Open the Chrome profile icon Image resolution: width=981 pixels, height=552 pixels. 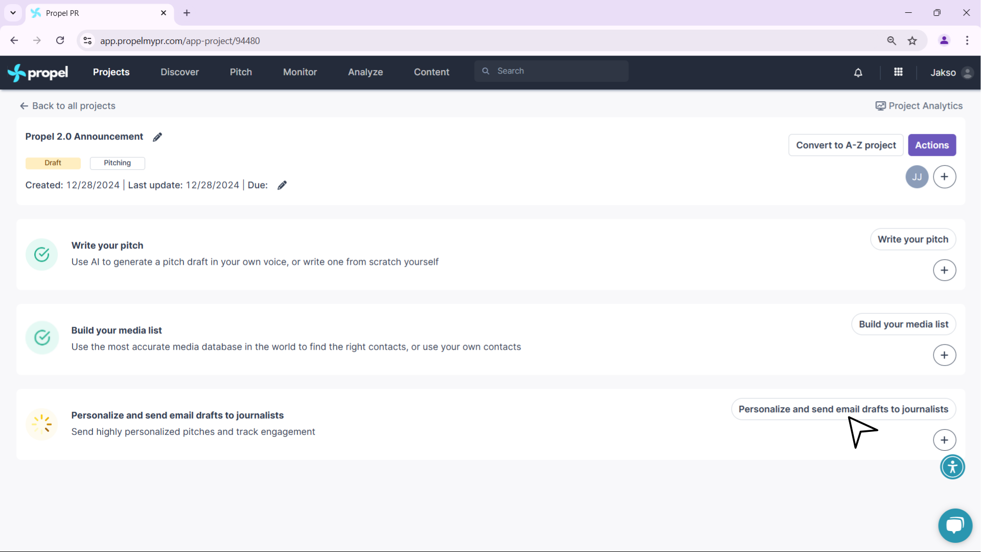click(x=944, y=40)
